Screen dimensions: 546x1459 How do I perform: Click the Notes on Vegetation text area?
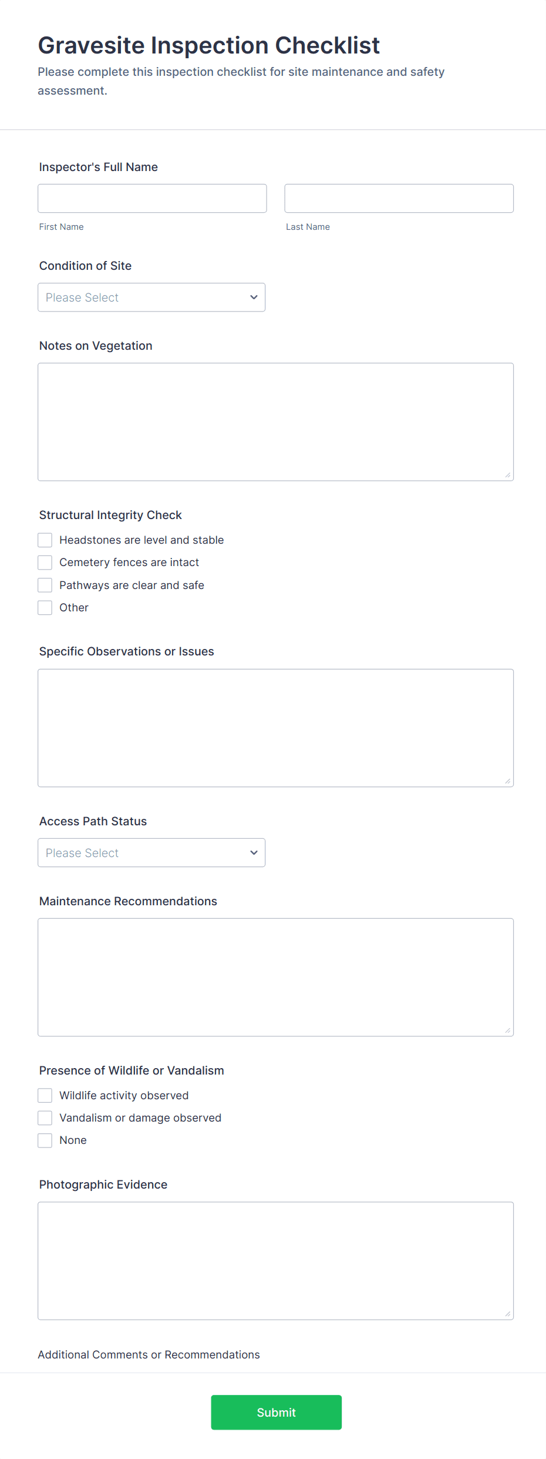(275, 421)
